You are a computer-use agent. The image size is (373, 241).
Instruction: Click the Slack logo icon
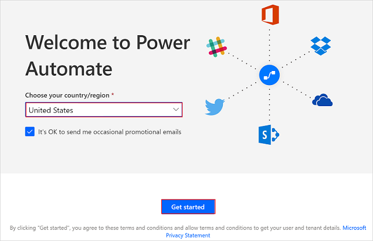click(216, 47)
